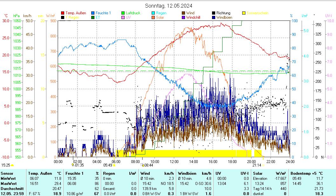Click the navy Windböen legend swatch
The width and height of the screenshot is (336, 196).
coord(214,17)
